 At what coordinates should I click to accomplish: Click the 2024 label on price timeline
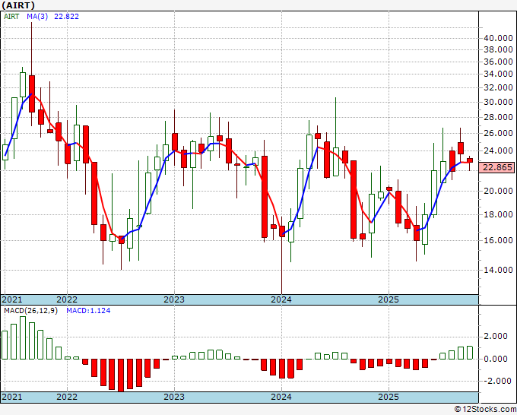(281, 299)
